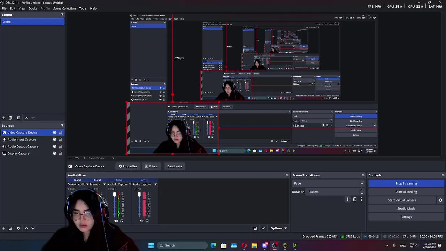Move scene up arrow in Scenes toolbar
446x251 pixels.
pyautogui.click(x=26, y=118)
